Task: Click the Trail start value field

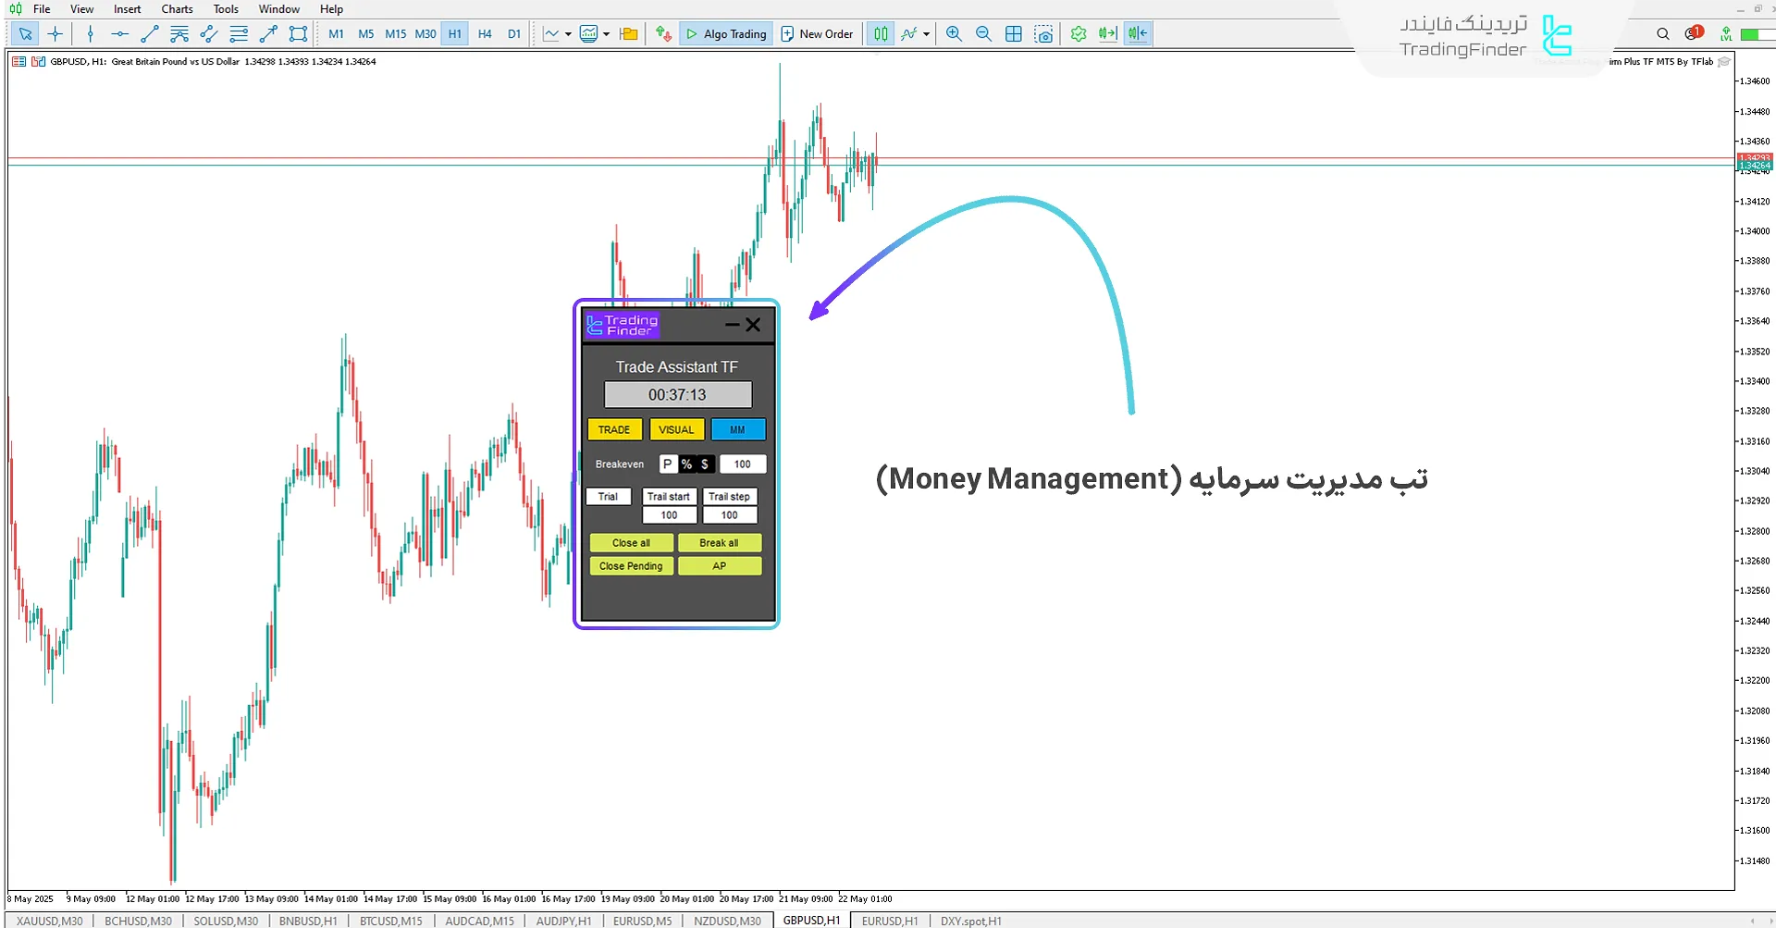Action: (669, 515)
